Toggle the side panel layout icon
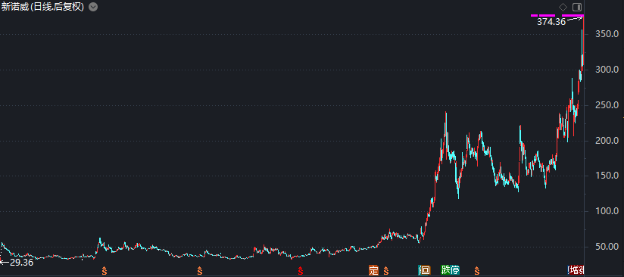 click(x=577, y=7)
